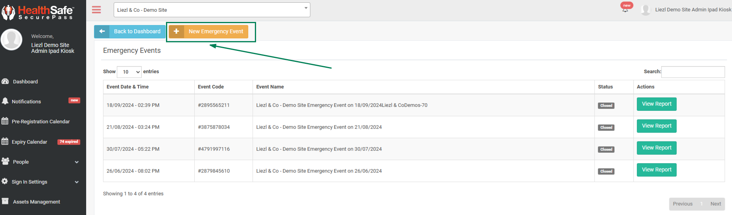Sort table by Event Code column
The image size is (732, 215).
coord(211,87)
